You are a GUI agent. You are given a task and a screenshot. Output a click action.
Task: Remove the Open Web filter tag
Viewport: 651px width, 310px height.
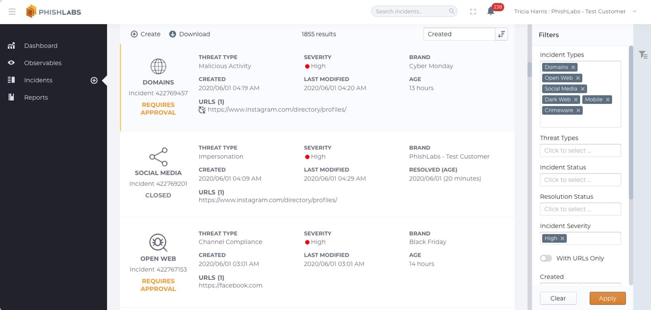578,78
